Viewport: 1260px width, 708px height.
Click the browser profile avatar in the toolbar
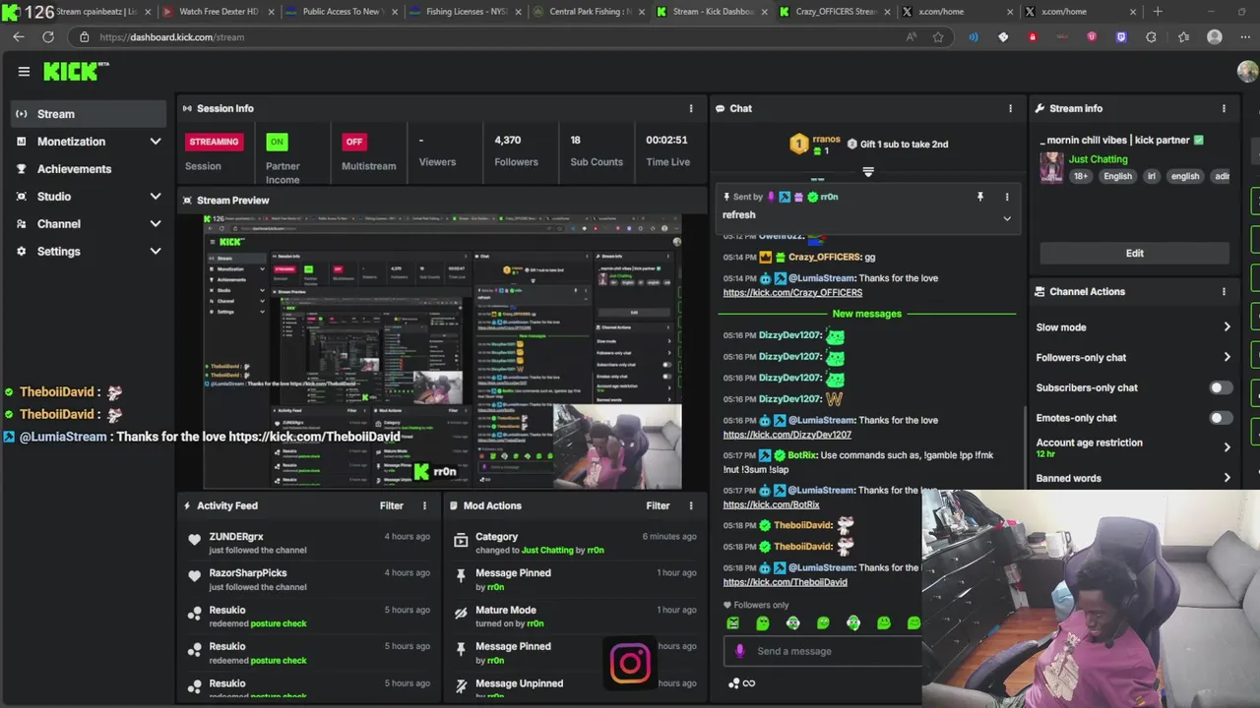[1215, 36]
